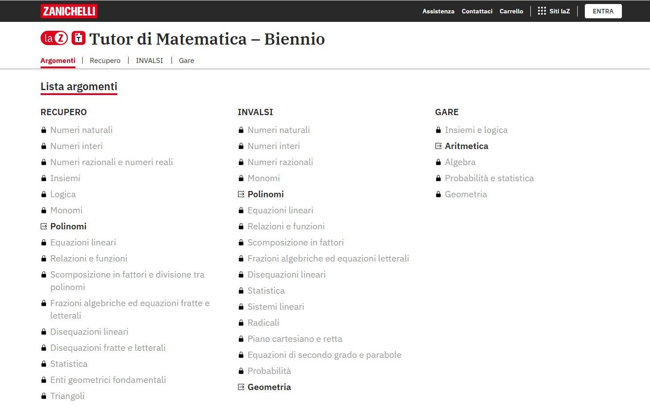Viewport: 650px width, 407px height.
Task: Click lock icon next to INVALSI Radicali
Action: (241, 323)
